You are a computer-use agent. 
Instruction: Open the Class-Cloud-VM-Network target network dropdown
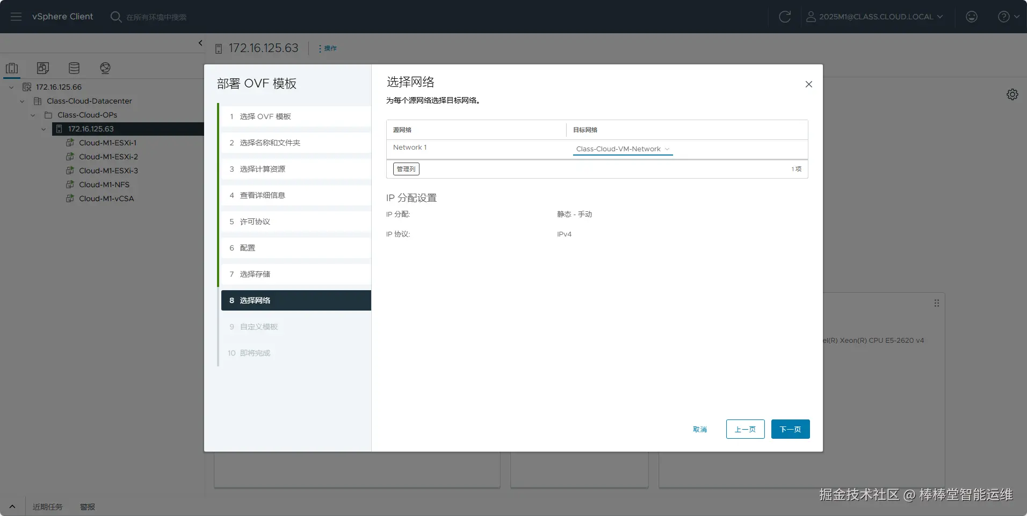click(x=623, y=149)
